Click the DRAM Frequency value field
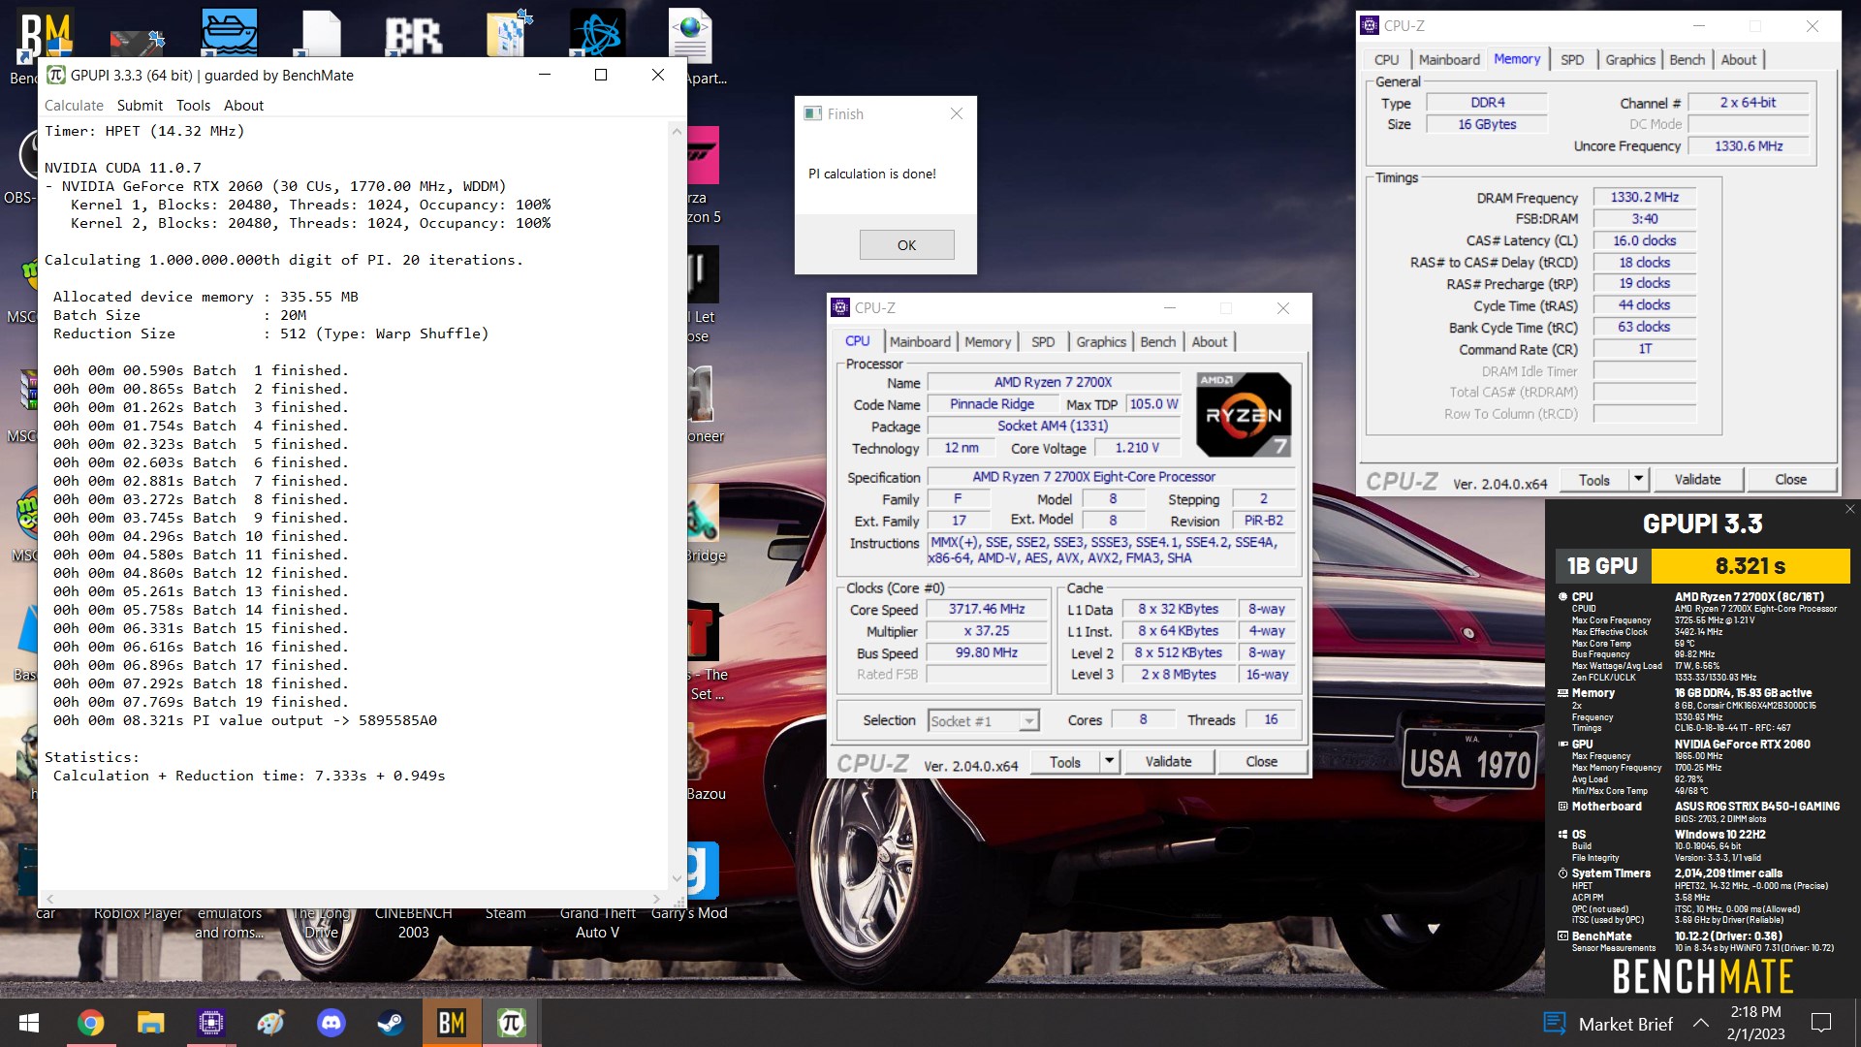 coord(1644,197)
